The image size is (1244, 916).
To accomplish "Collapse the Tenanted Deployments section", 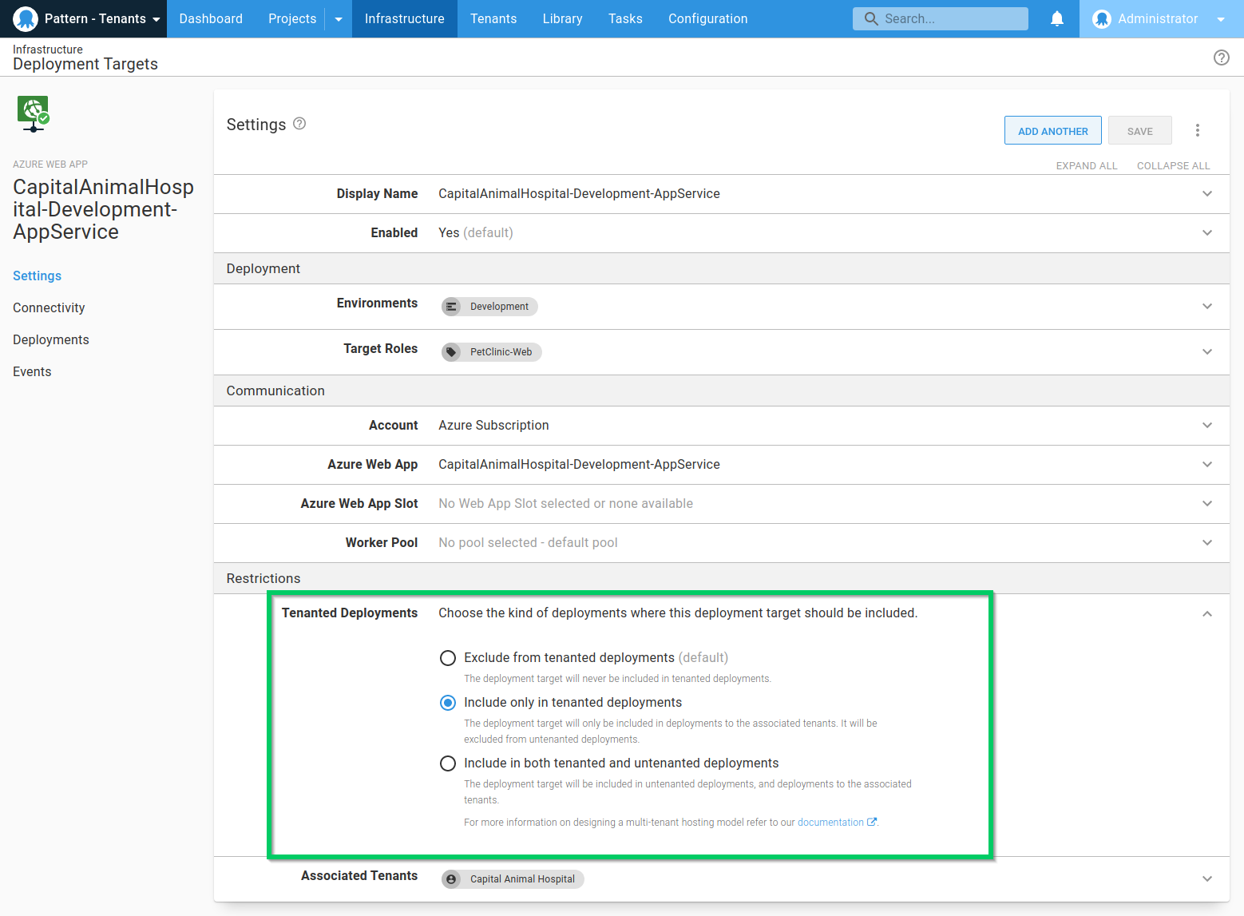I will pyautogui.click(x=1206, y=614).
